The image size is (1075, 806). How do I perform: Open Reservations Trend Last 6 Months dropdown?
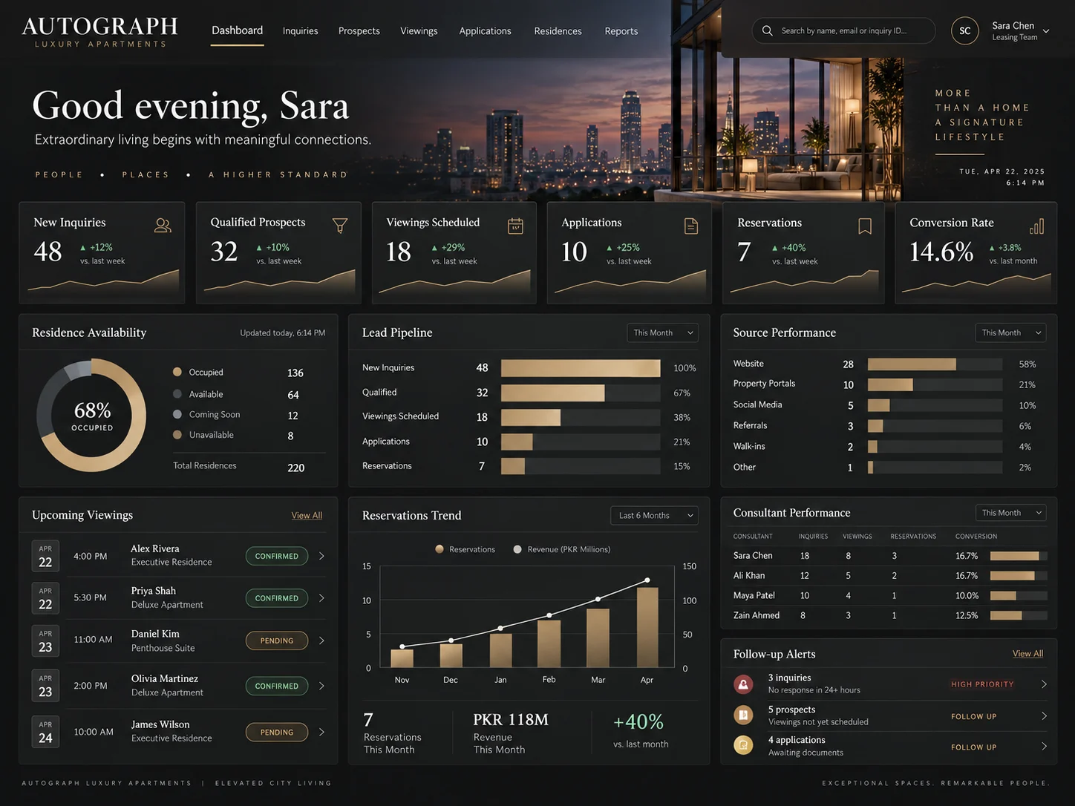(655, 515)
